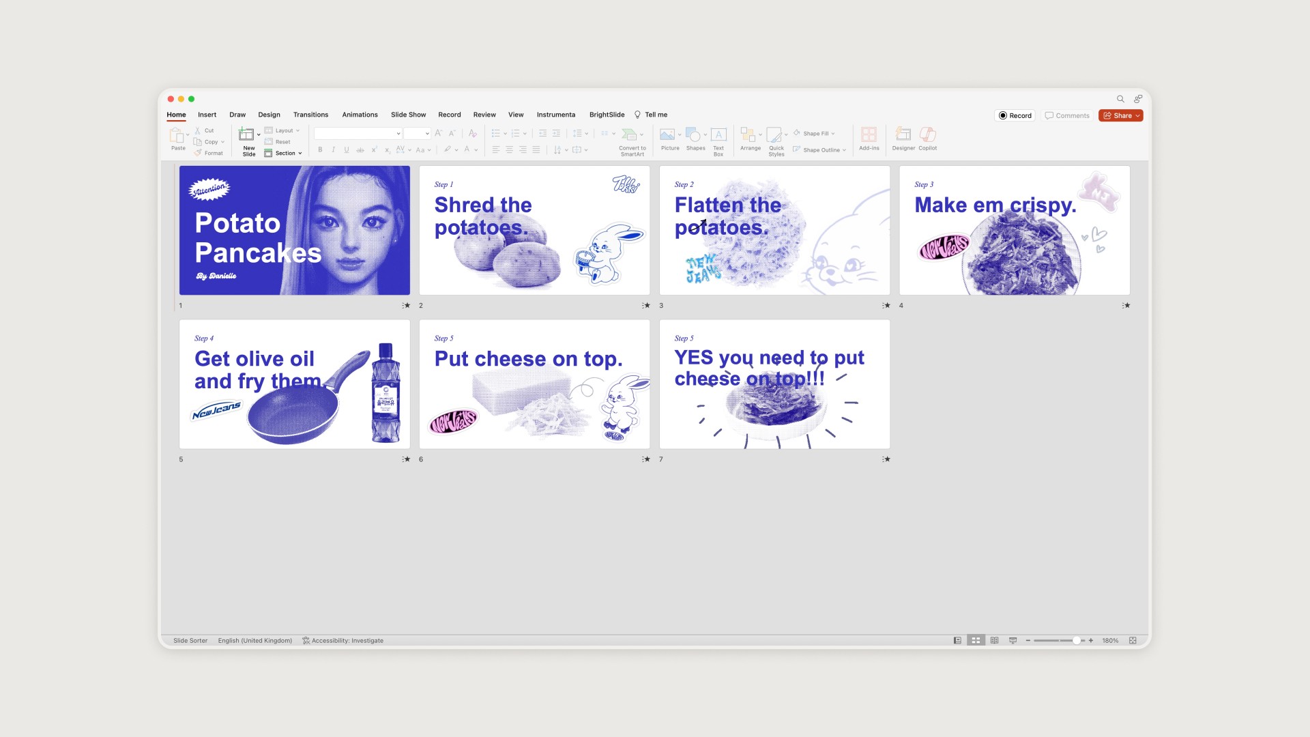
Task: Start Slide Show from status bar
Action: coord(1013,641)
